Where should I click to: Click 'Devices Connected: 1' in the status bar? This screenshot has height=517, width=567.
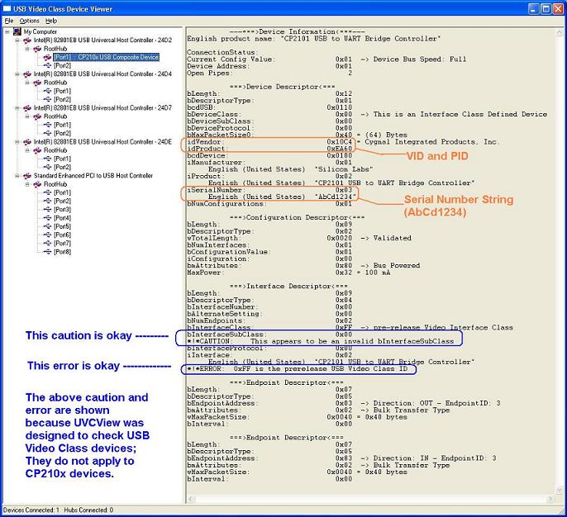click(x=31, y=510)
